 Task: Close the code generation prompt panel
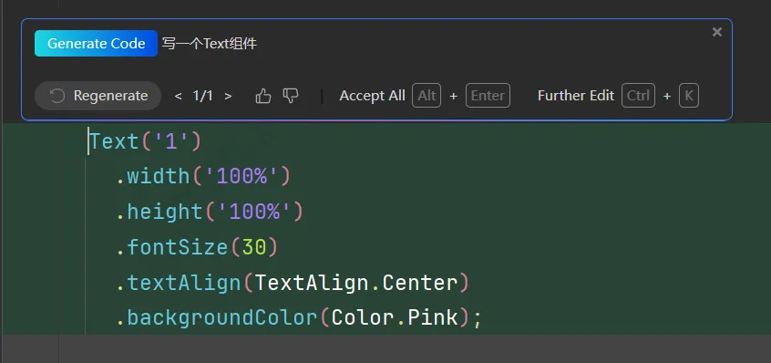pyautogui.click(x=717, y=32)
